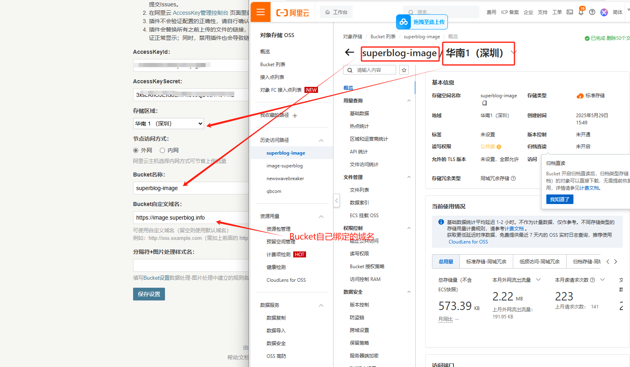Open 读写权限 in the bucket menu
Viewport: 630px width, 367px height.
pyautogui.click(x=359, y=254)
